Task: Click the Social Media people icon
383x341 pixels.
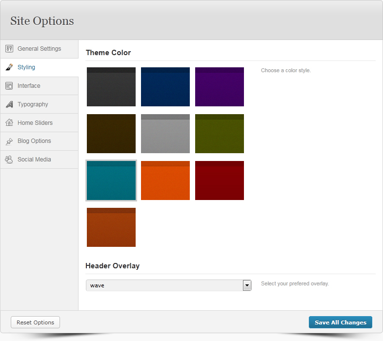Action: point(9,160)
